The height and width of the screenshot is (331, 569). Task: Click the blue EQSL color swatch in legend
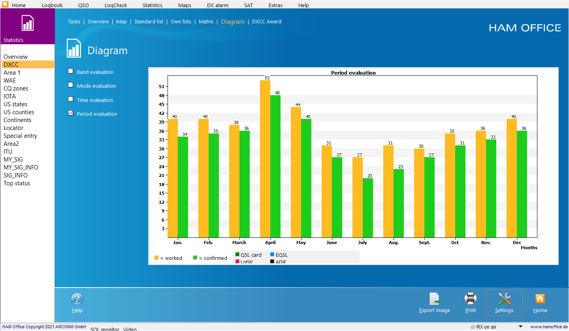tap(272, 255)
